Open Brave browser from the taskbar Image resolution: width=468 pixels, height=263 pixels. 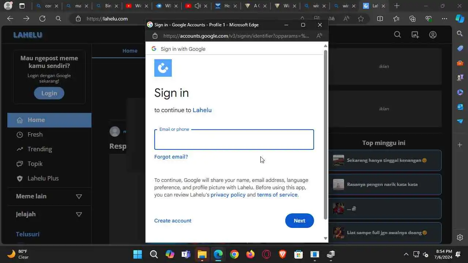pos(283,254)
